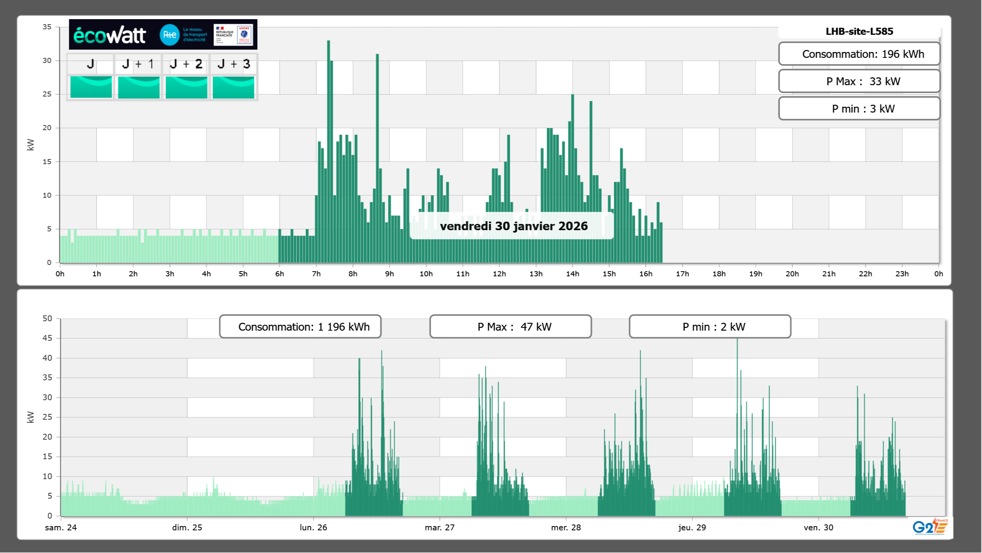Click the green signal under J + 3
The image size is (982, 553).
click(x=233, y=87)
